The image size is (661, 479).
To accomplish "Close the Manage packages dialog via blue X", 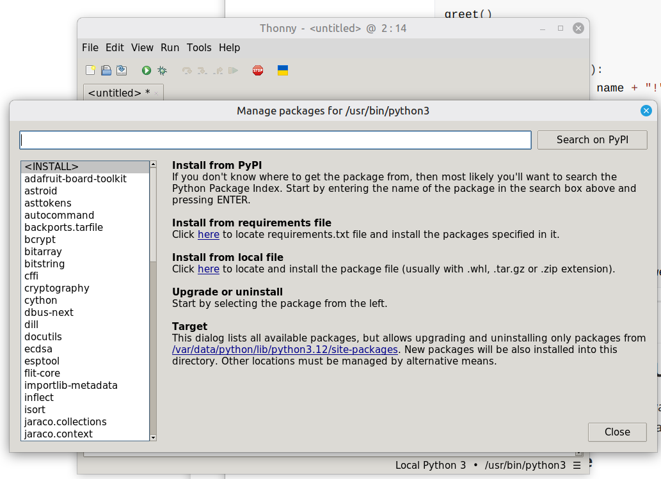I will point(646,111).
